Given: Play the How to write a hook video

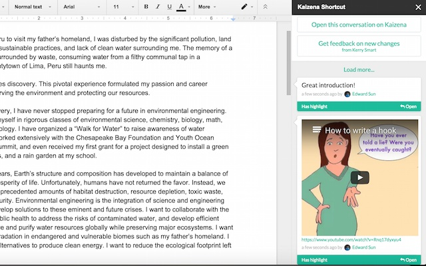Looking at the screenshot, I should [x=359, y=178].
